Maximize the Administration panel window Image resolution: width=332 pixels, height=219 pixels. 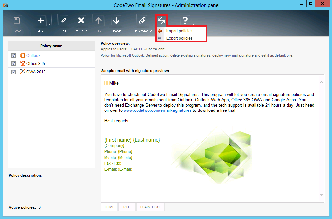click(311, 4)
